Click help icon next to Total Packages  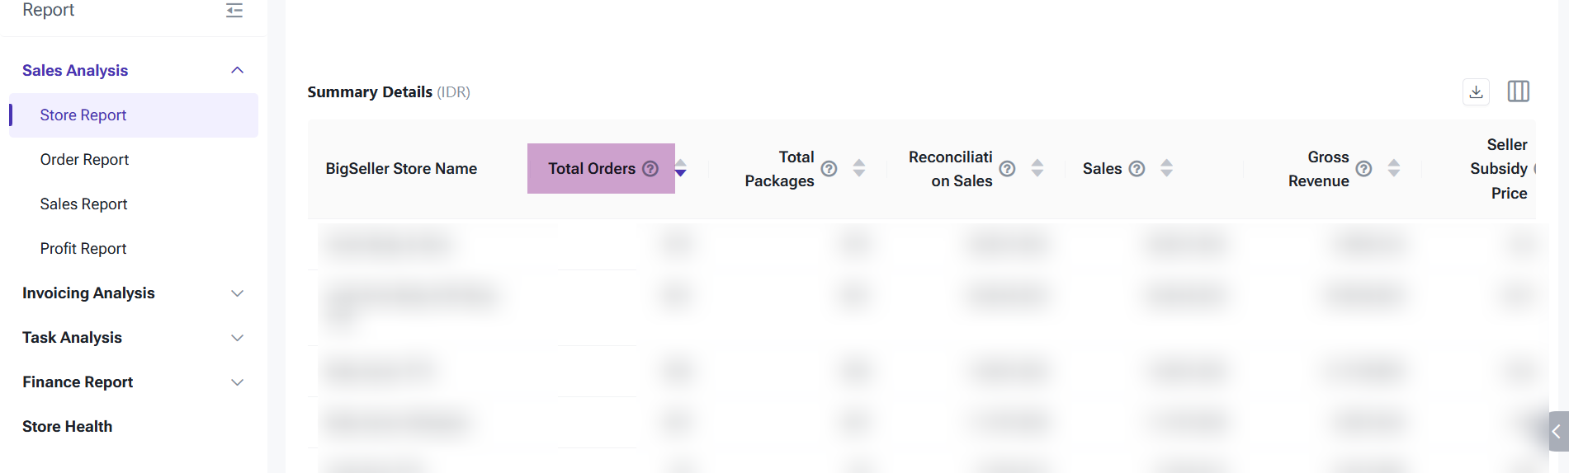pyautogui.click(x=829, y=169)
